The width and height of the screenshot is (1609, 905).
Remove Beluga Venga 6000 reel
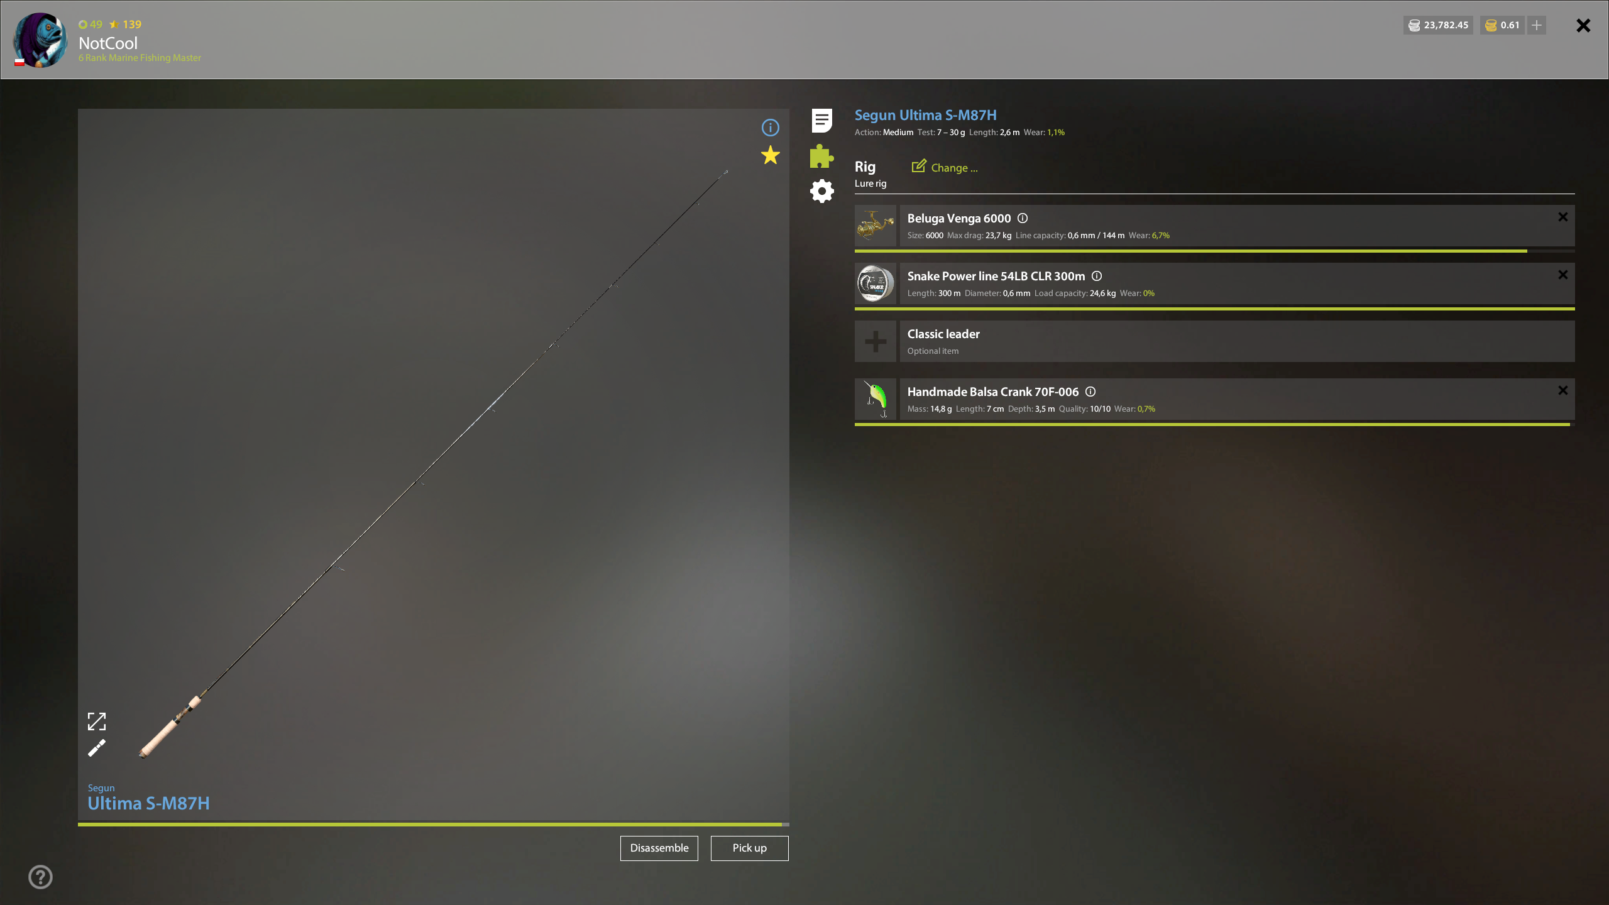[x=1562, y=217]
